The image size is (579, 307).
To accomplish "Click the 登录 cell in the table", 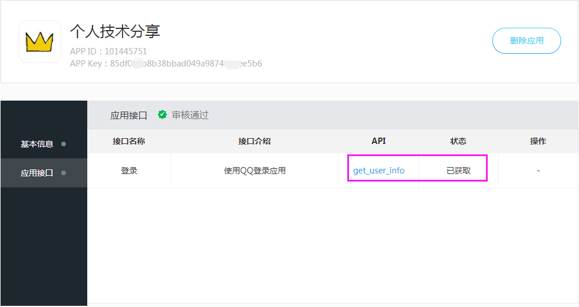I will point(129,171).
